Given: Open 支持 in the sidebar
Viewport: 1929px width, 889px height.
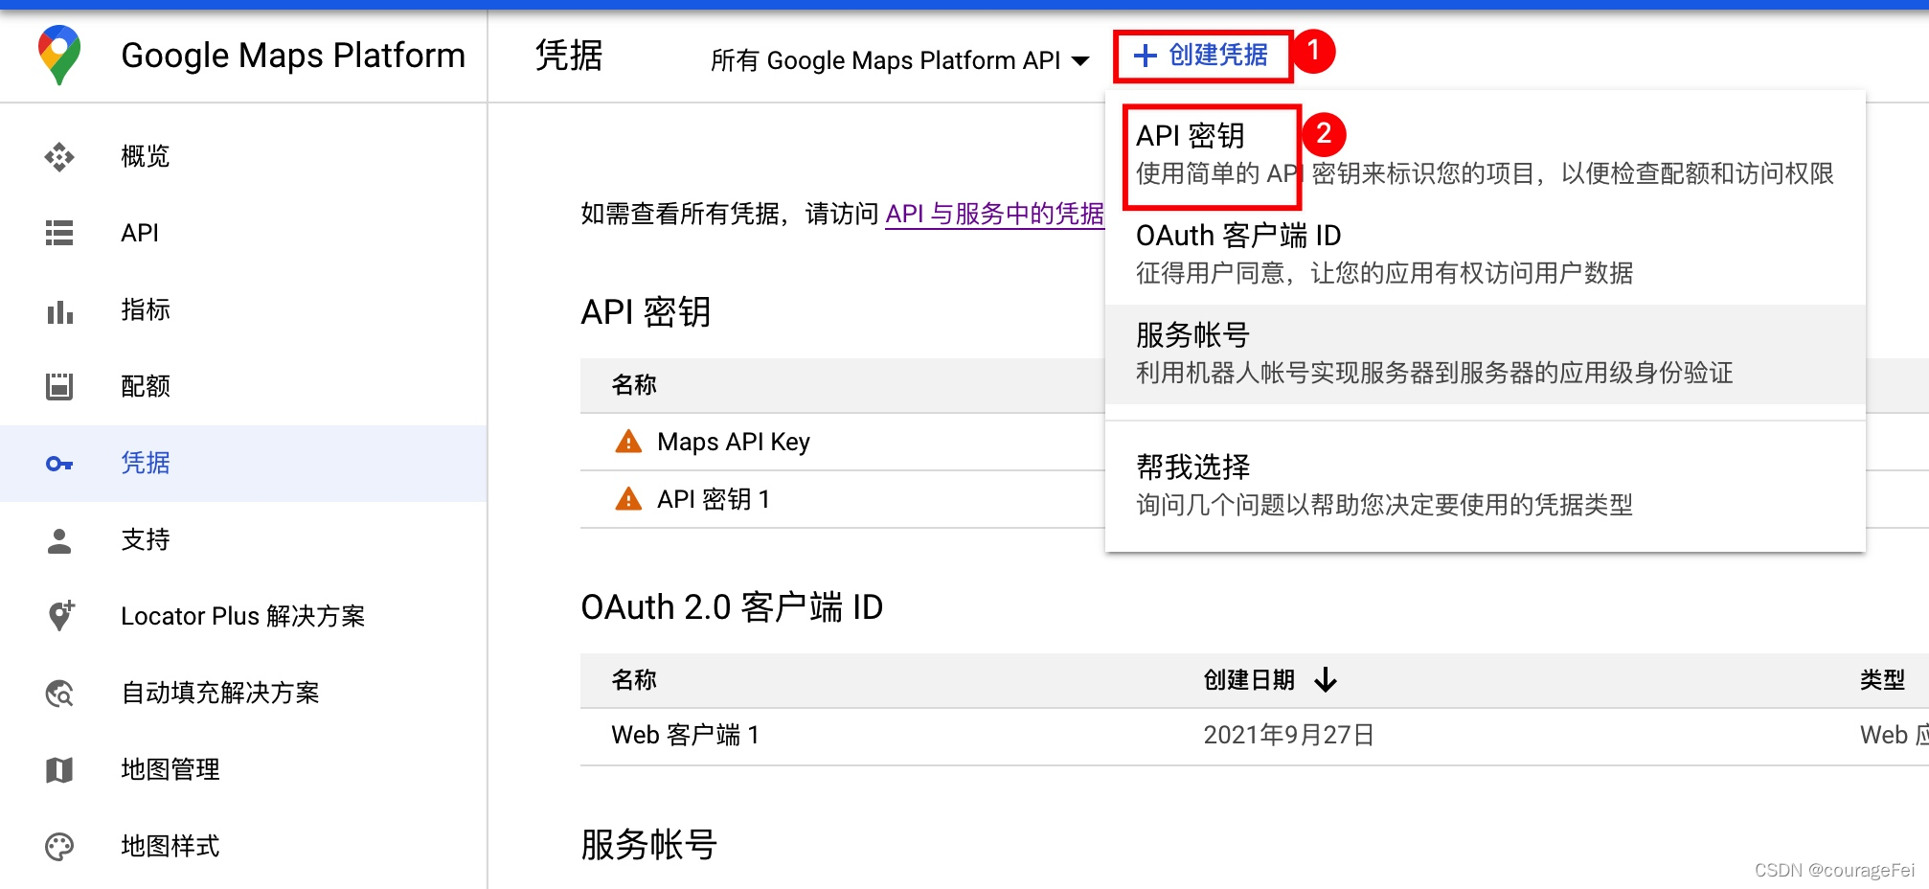Looking at the screenshot, I should click(243, 539).
